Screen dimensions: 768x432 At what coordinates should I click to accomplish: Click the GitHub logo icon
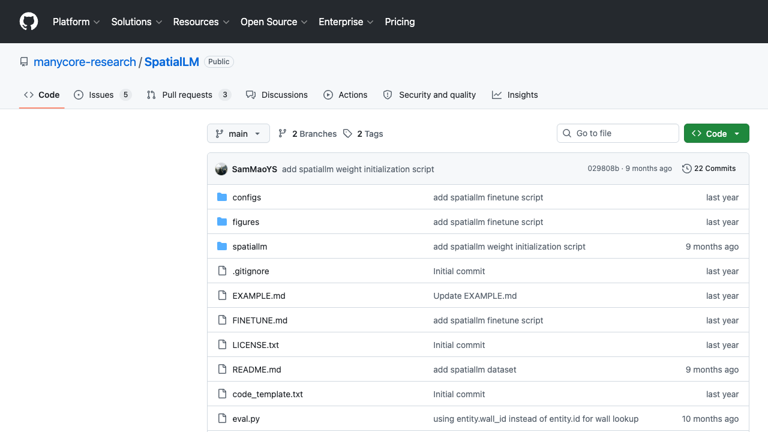click(29, 22)
